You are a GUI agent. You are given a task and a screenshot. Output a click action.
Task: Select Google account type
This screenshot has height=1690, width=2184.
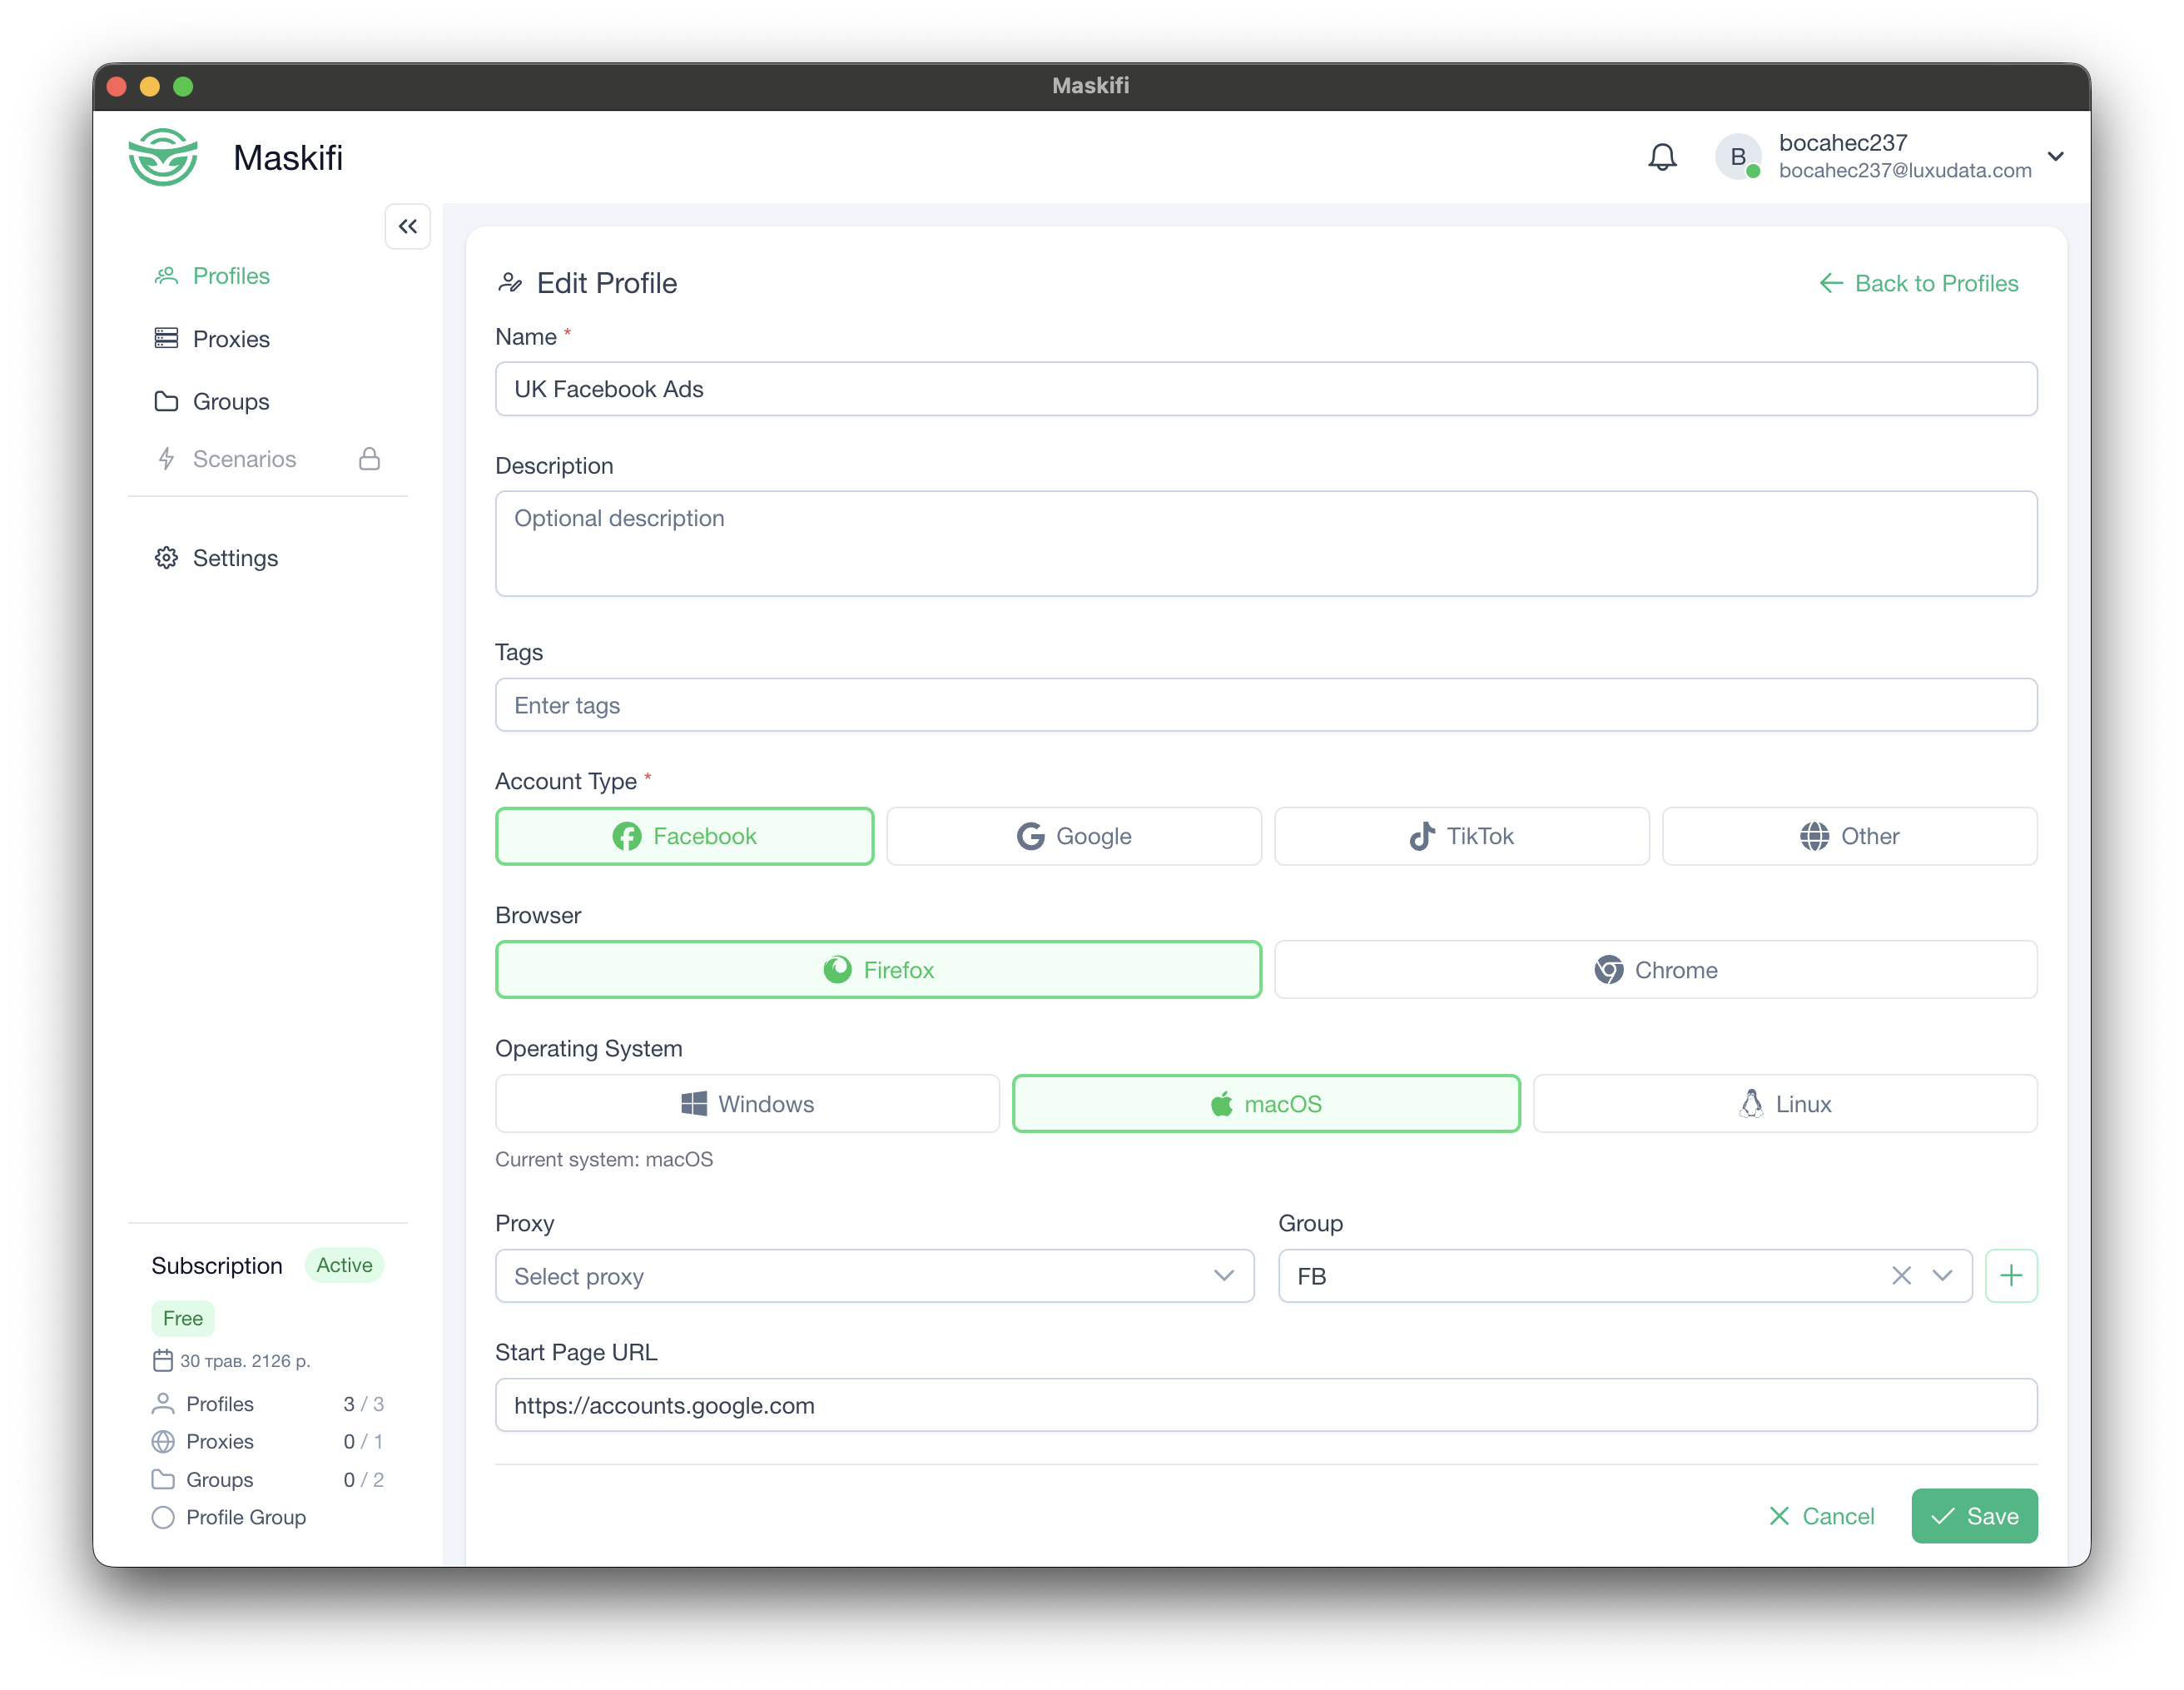[x=1074, y=837]
